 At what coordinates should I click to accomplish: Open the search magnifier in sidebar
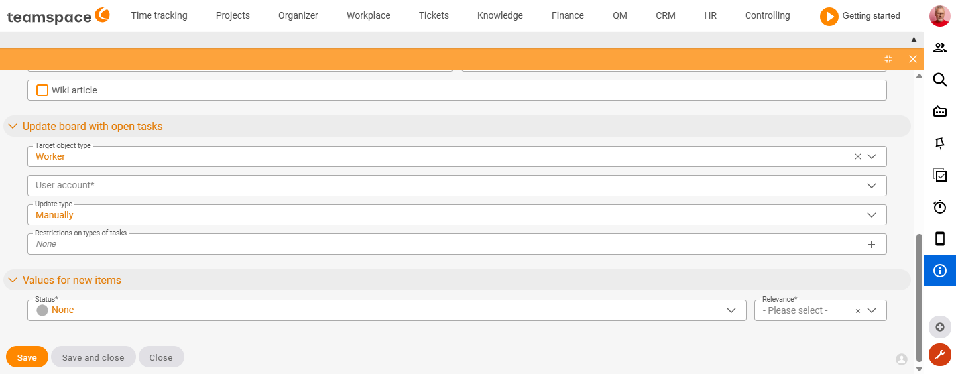(x=939, y=80)
